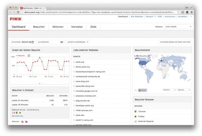Click the zoom icon below the visitor map
The image size is (202, 136).
(x=135, y=90)
